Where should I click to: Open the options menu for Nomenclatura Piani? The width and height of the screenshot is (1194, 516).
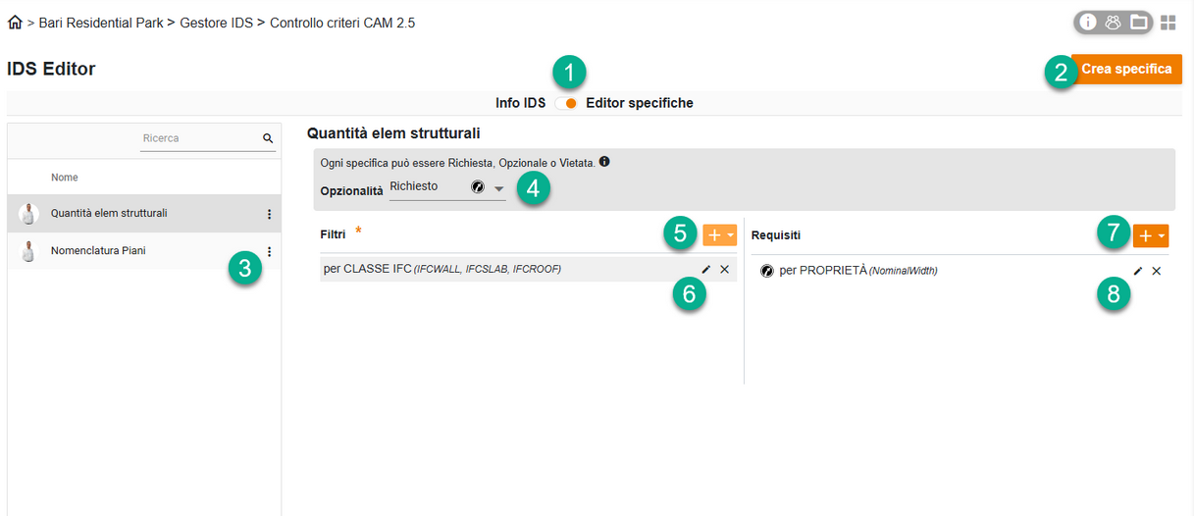pyautogui.click(x=269, y=251)
